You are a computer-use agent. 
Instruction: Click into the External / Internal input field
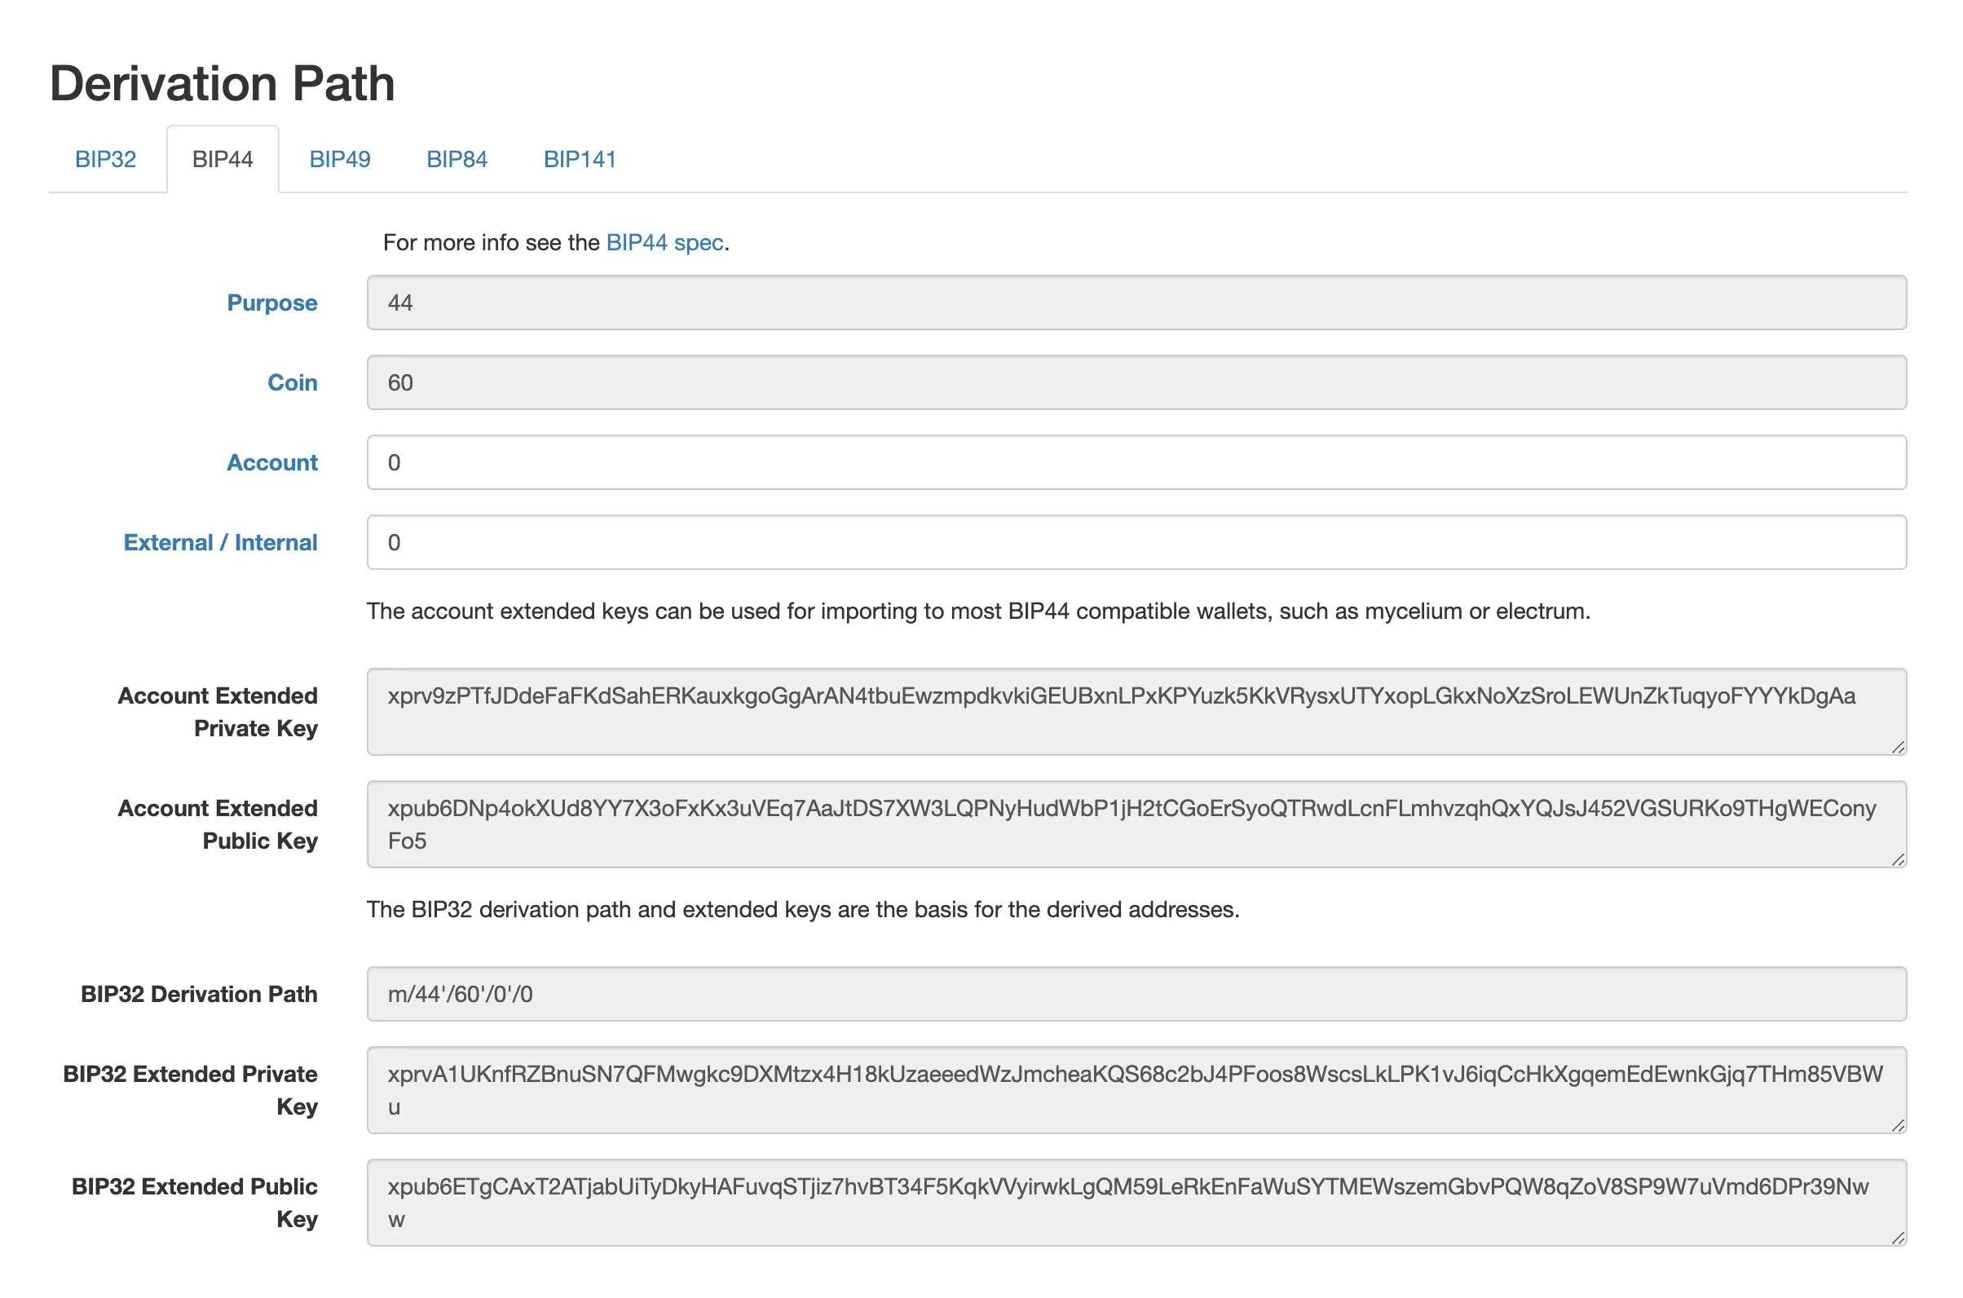[x=1137, y=542]
